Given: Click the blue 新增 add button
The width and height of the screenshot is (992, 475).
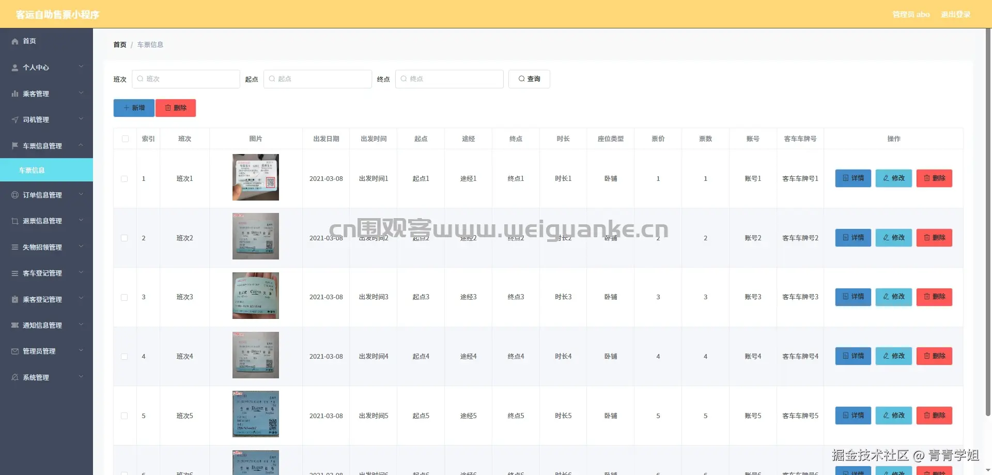Looking at the screenshot, I should [x=134, y=108].
